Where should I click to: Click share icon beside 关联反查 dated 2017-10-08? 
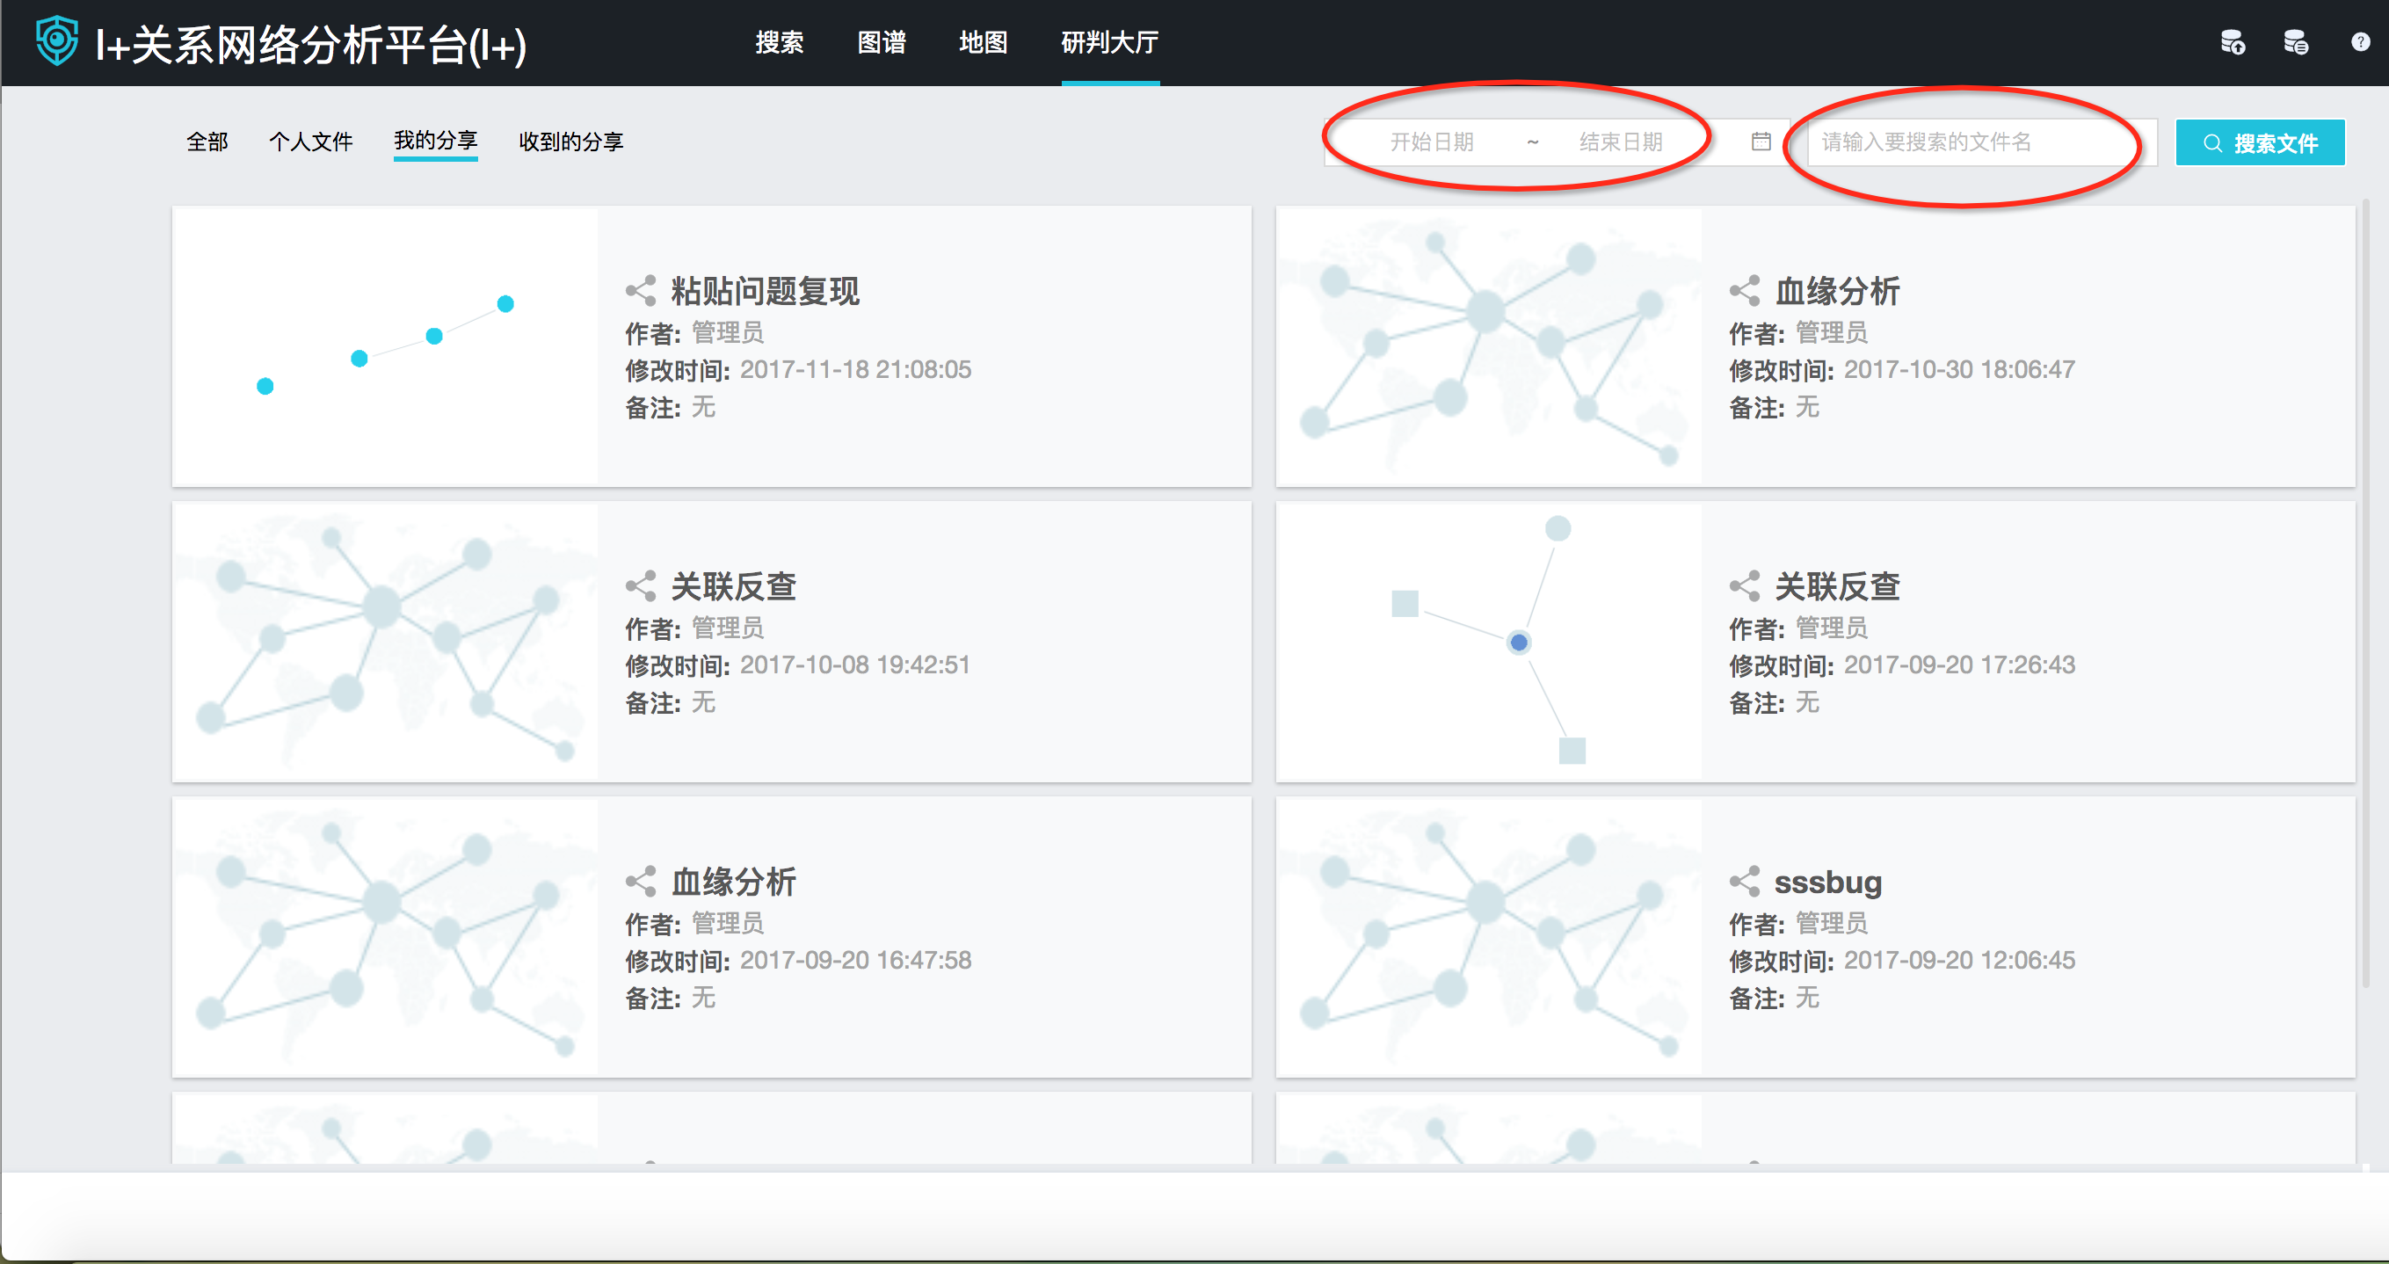point(641,586)
